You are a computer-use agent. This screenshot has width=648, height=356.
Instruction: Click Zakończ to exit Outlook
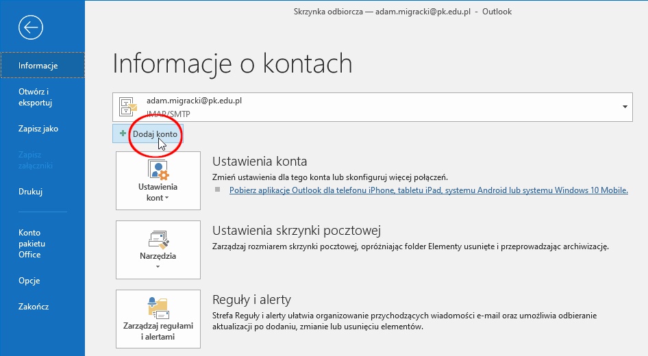(34, 307)
